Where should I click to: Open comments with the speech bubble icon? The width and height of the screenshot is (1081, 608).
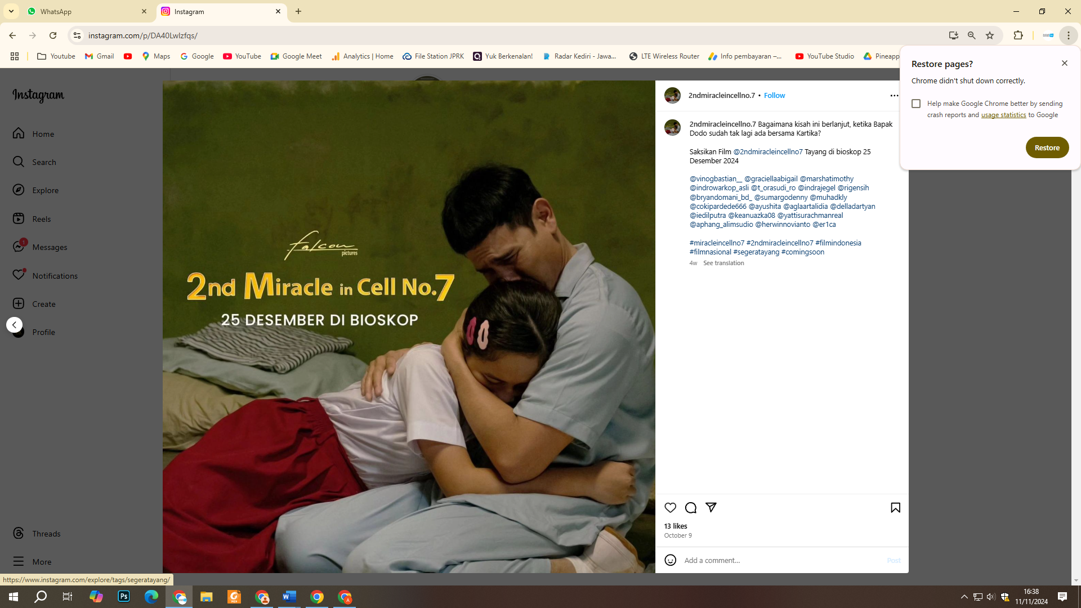pyautogui.click(x=691, y=508)
